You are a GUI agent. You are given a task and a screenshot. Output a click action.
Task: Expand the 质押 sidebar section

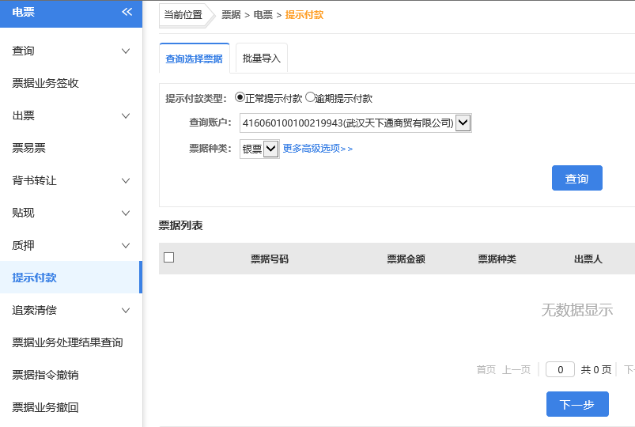[126, 246]
